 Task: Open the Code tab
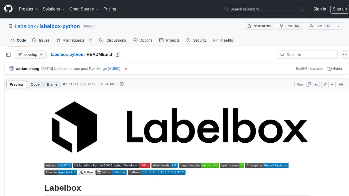click(x=18, y=40)
